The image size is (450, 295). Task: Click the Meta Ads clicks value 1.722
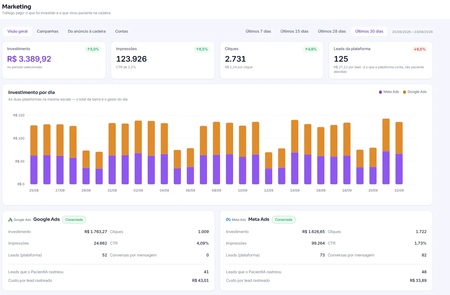point(421,232)
